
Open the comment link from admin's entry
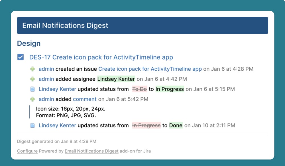click(x=85, y=99)
